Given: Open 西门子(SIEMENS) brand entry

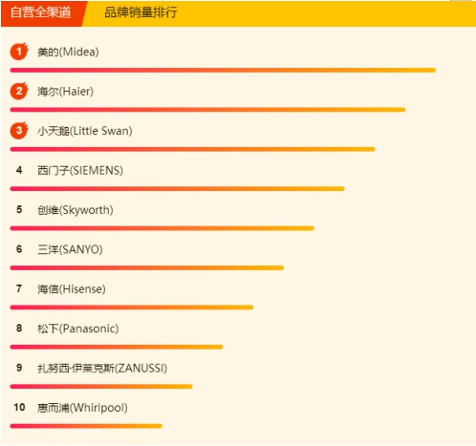Looking at the screenshot, I should click(80, 170).
